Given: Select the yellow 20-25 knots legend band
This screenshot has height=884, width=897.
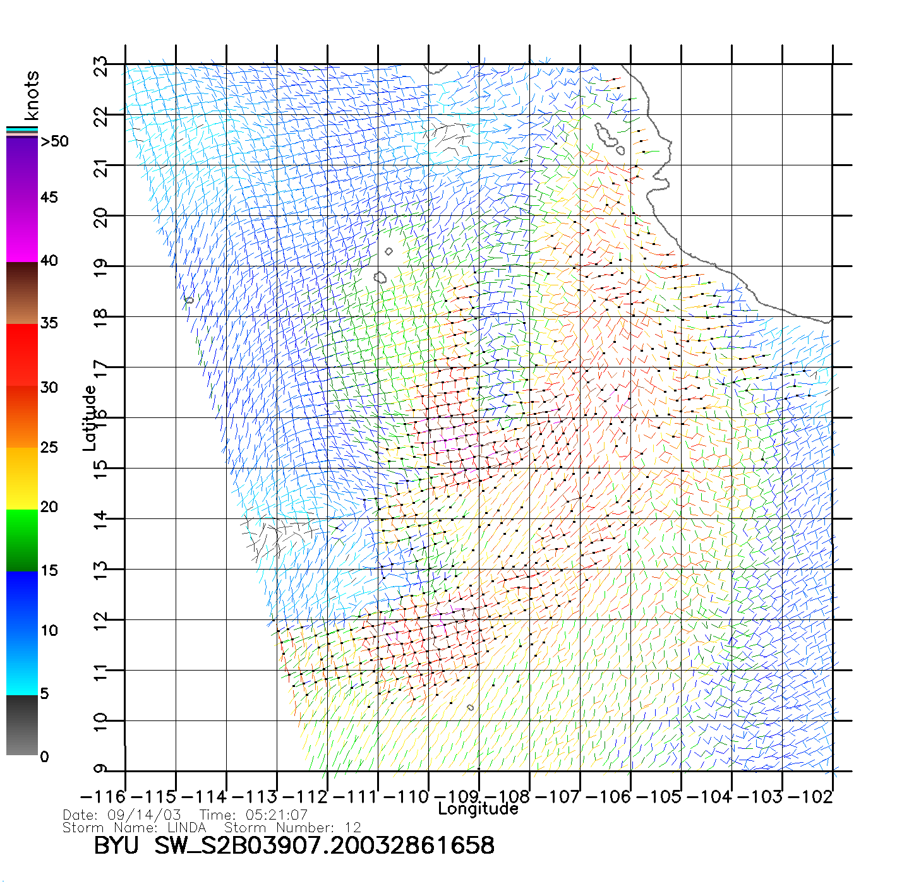Looking at the screenshot, I should [22, 478].
